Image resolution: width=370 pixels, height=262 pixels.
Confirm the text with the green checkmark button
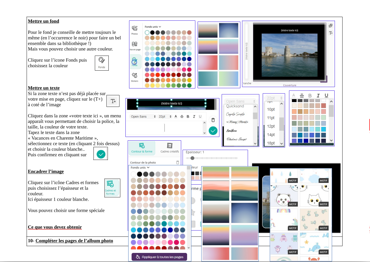pos(213,131)
